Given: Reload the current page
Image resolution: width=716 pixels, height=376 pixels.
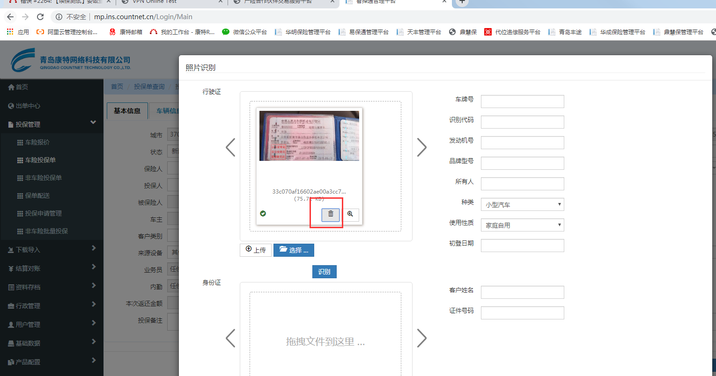Looking at the screenshot, I should (x=40, y=17).
